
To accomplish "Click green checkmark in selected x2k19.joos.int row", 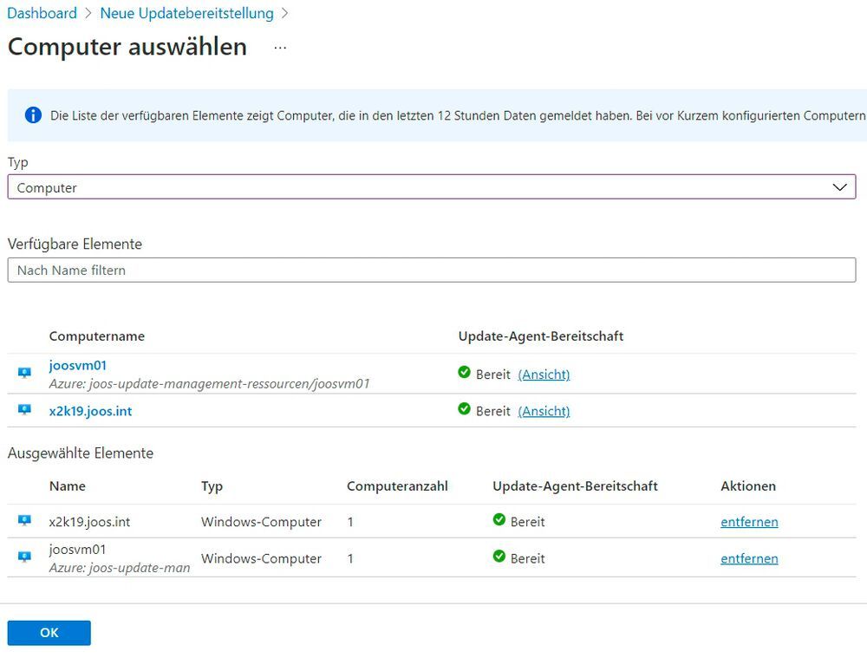I will click(499, 519).
